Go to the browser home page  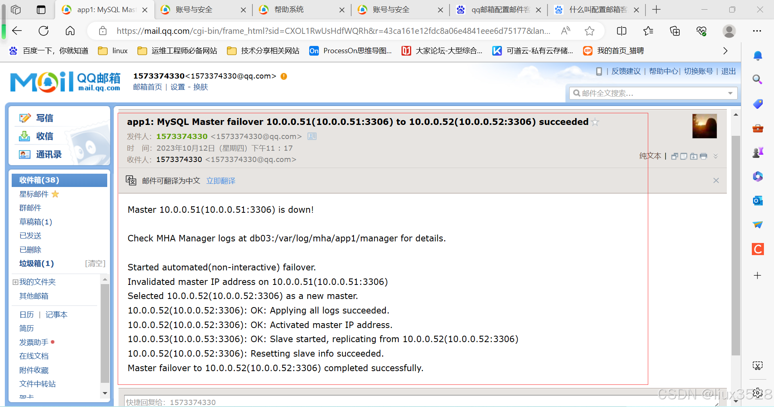tap(70, 31)
